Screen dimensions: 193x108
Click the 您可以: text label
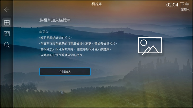[x=44, y=32]
